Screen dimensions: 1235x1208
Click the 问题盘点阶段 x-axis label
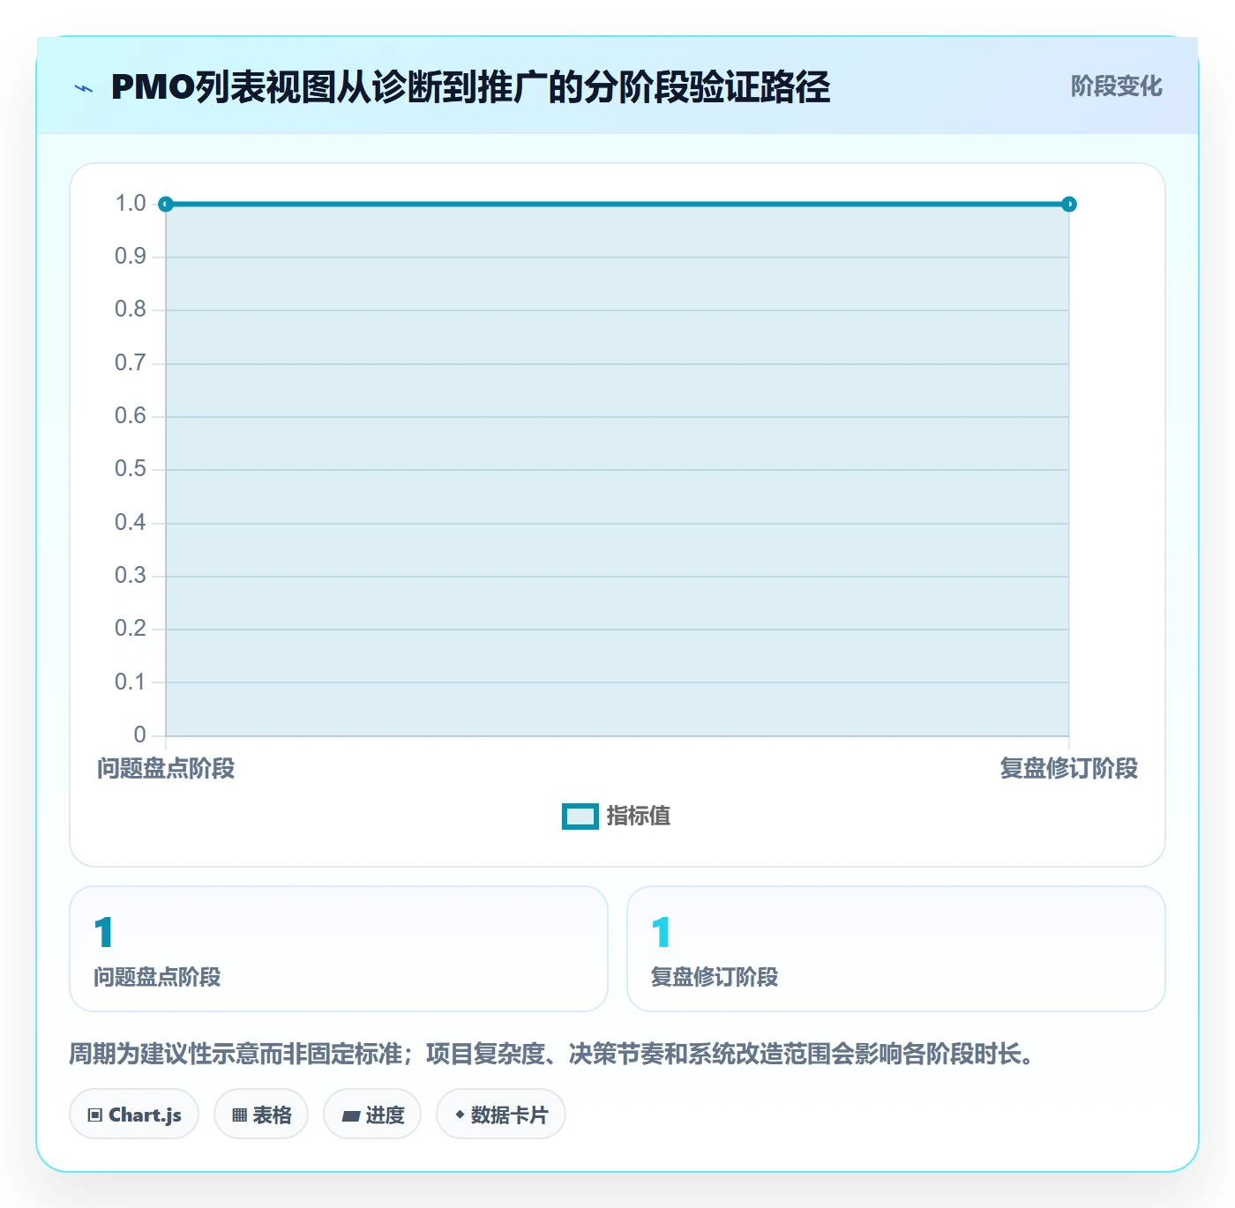point(166,769)
